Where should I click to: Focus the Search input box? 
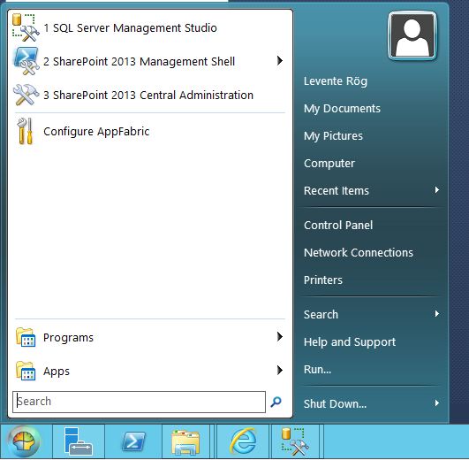tap(139, 402)
